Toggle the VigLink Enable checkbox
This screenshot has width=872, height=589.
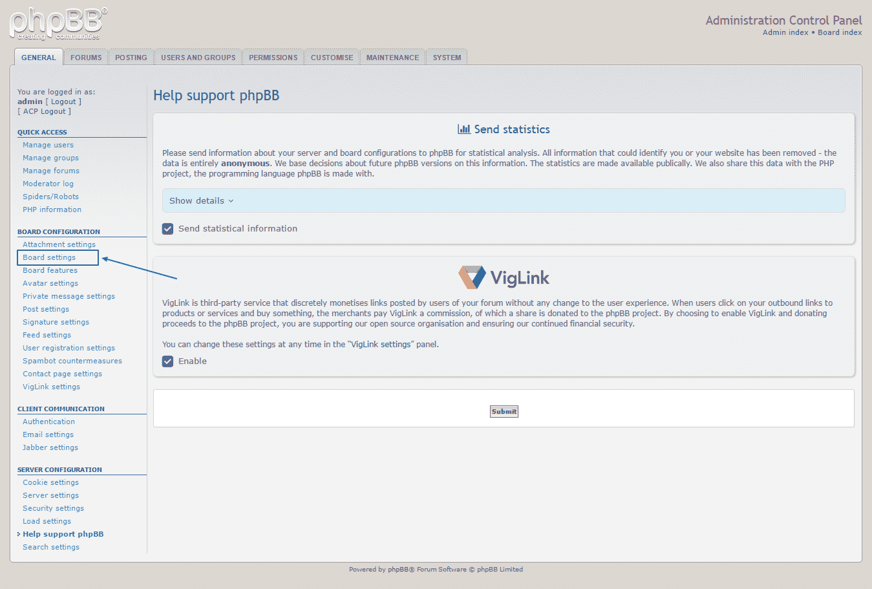(167, 361)
